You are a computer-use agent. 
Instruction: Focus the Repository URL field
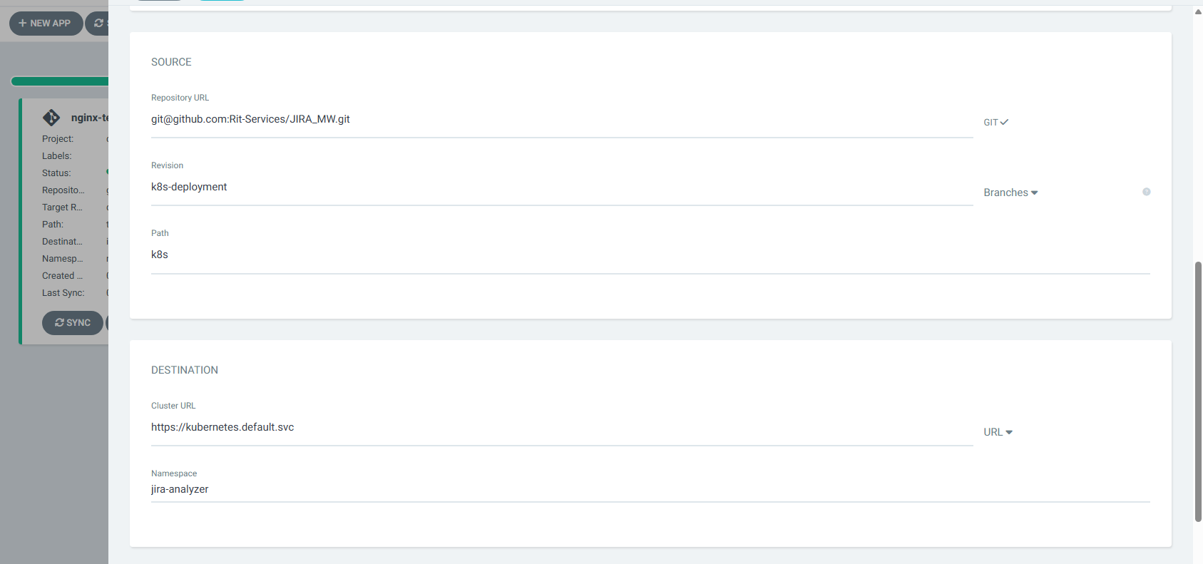[x=562, y=120]
